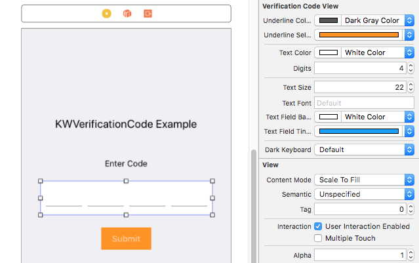Image resolution: width=419 pixels, height=263 pixels.
Task: Open the Dark Keyboard dropdown
Action: tap(364, 150)
